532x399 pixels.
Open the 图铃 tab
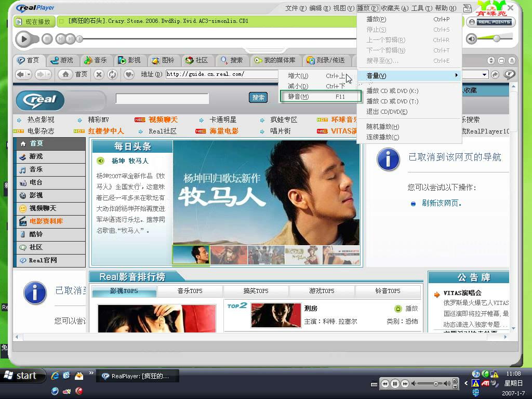163,60
